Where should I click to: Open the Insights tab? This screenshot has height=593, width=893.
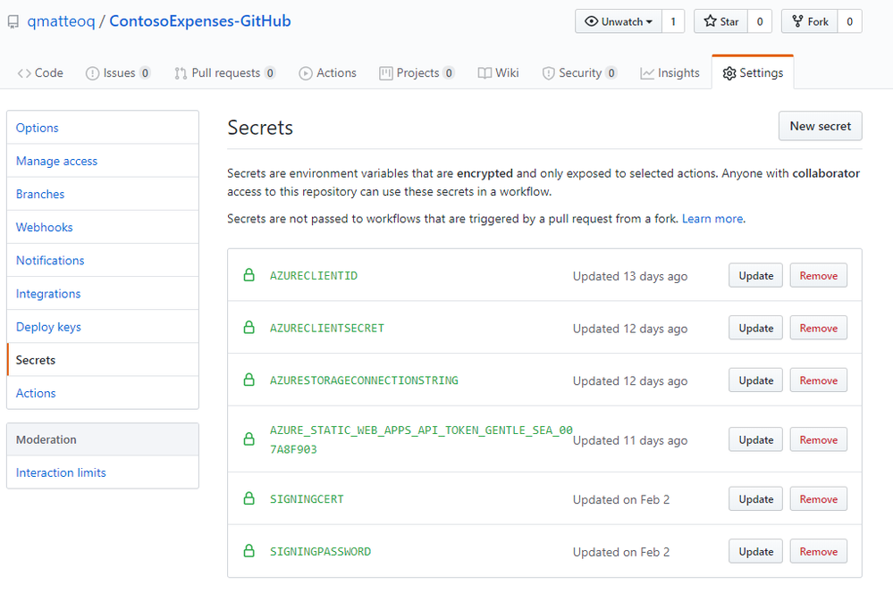click(670, 73)
